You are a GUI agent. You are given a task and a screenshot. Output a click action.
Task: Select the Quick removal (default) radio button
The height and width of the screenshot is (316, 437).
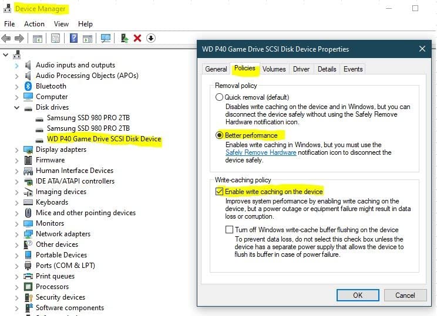coord(219,97)
